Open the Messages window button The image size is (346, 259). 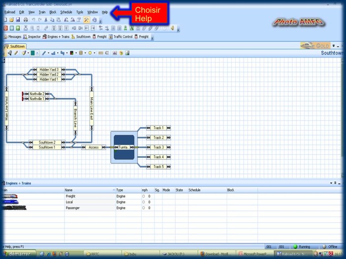(x=13, y=37)
